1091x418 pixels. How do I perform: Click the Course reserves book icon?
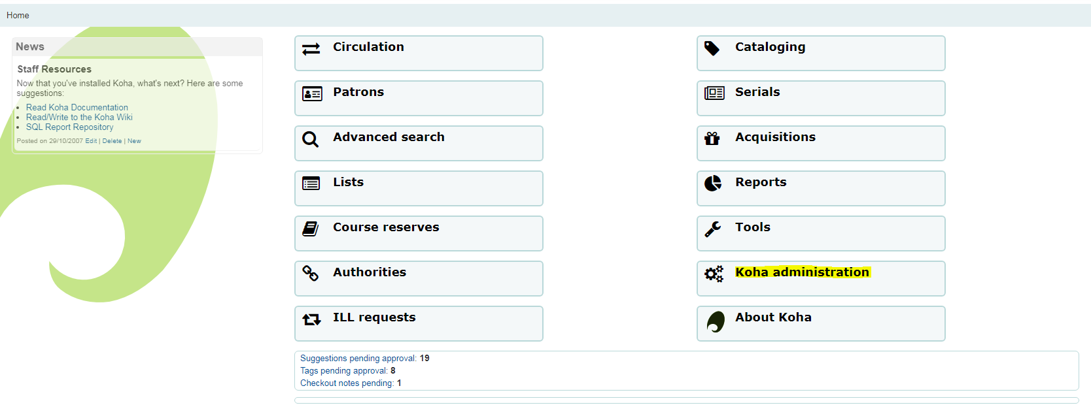(x=311, y=229)
